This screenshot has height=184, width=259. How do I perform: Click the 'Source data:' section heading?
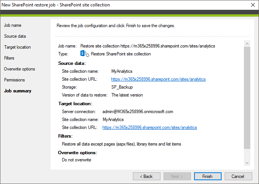click(72, 63)
